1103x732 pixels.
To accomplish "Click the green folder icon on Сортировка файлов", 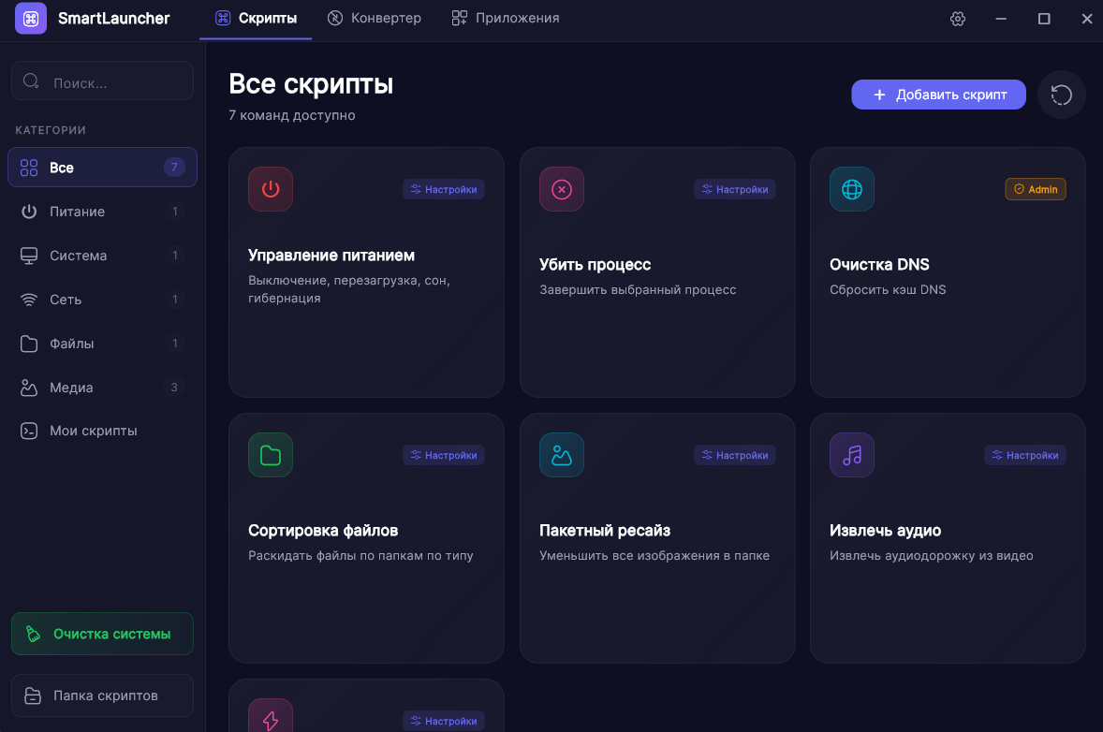I will (271, 455).
